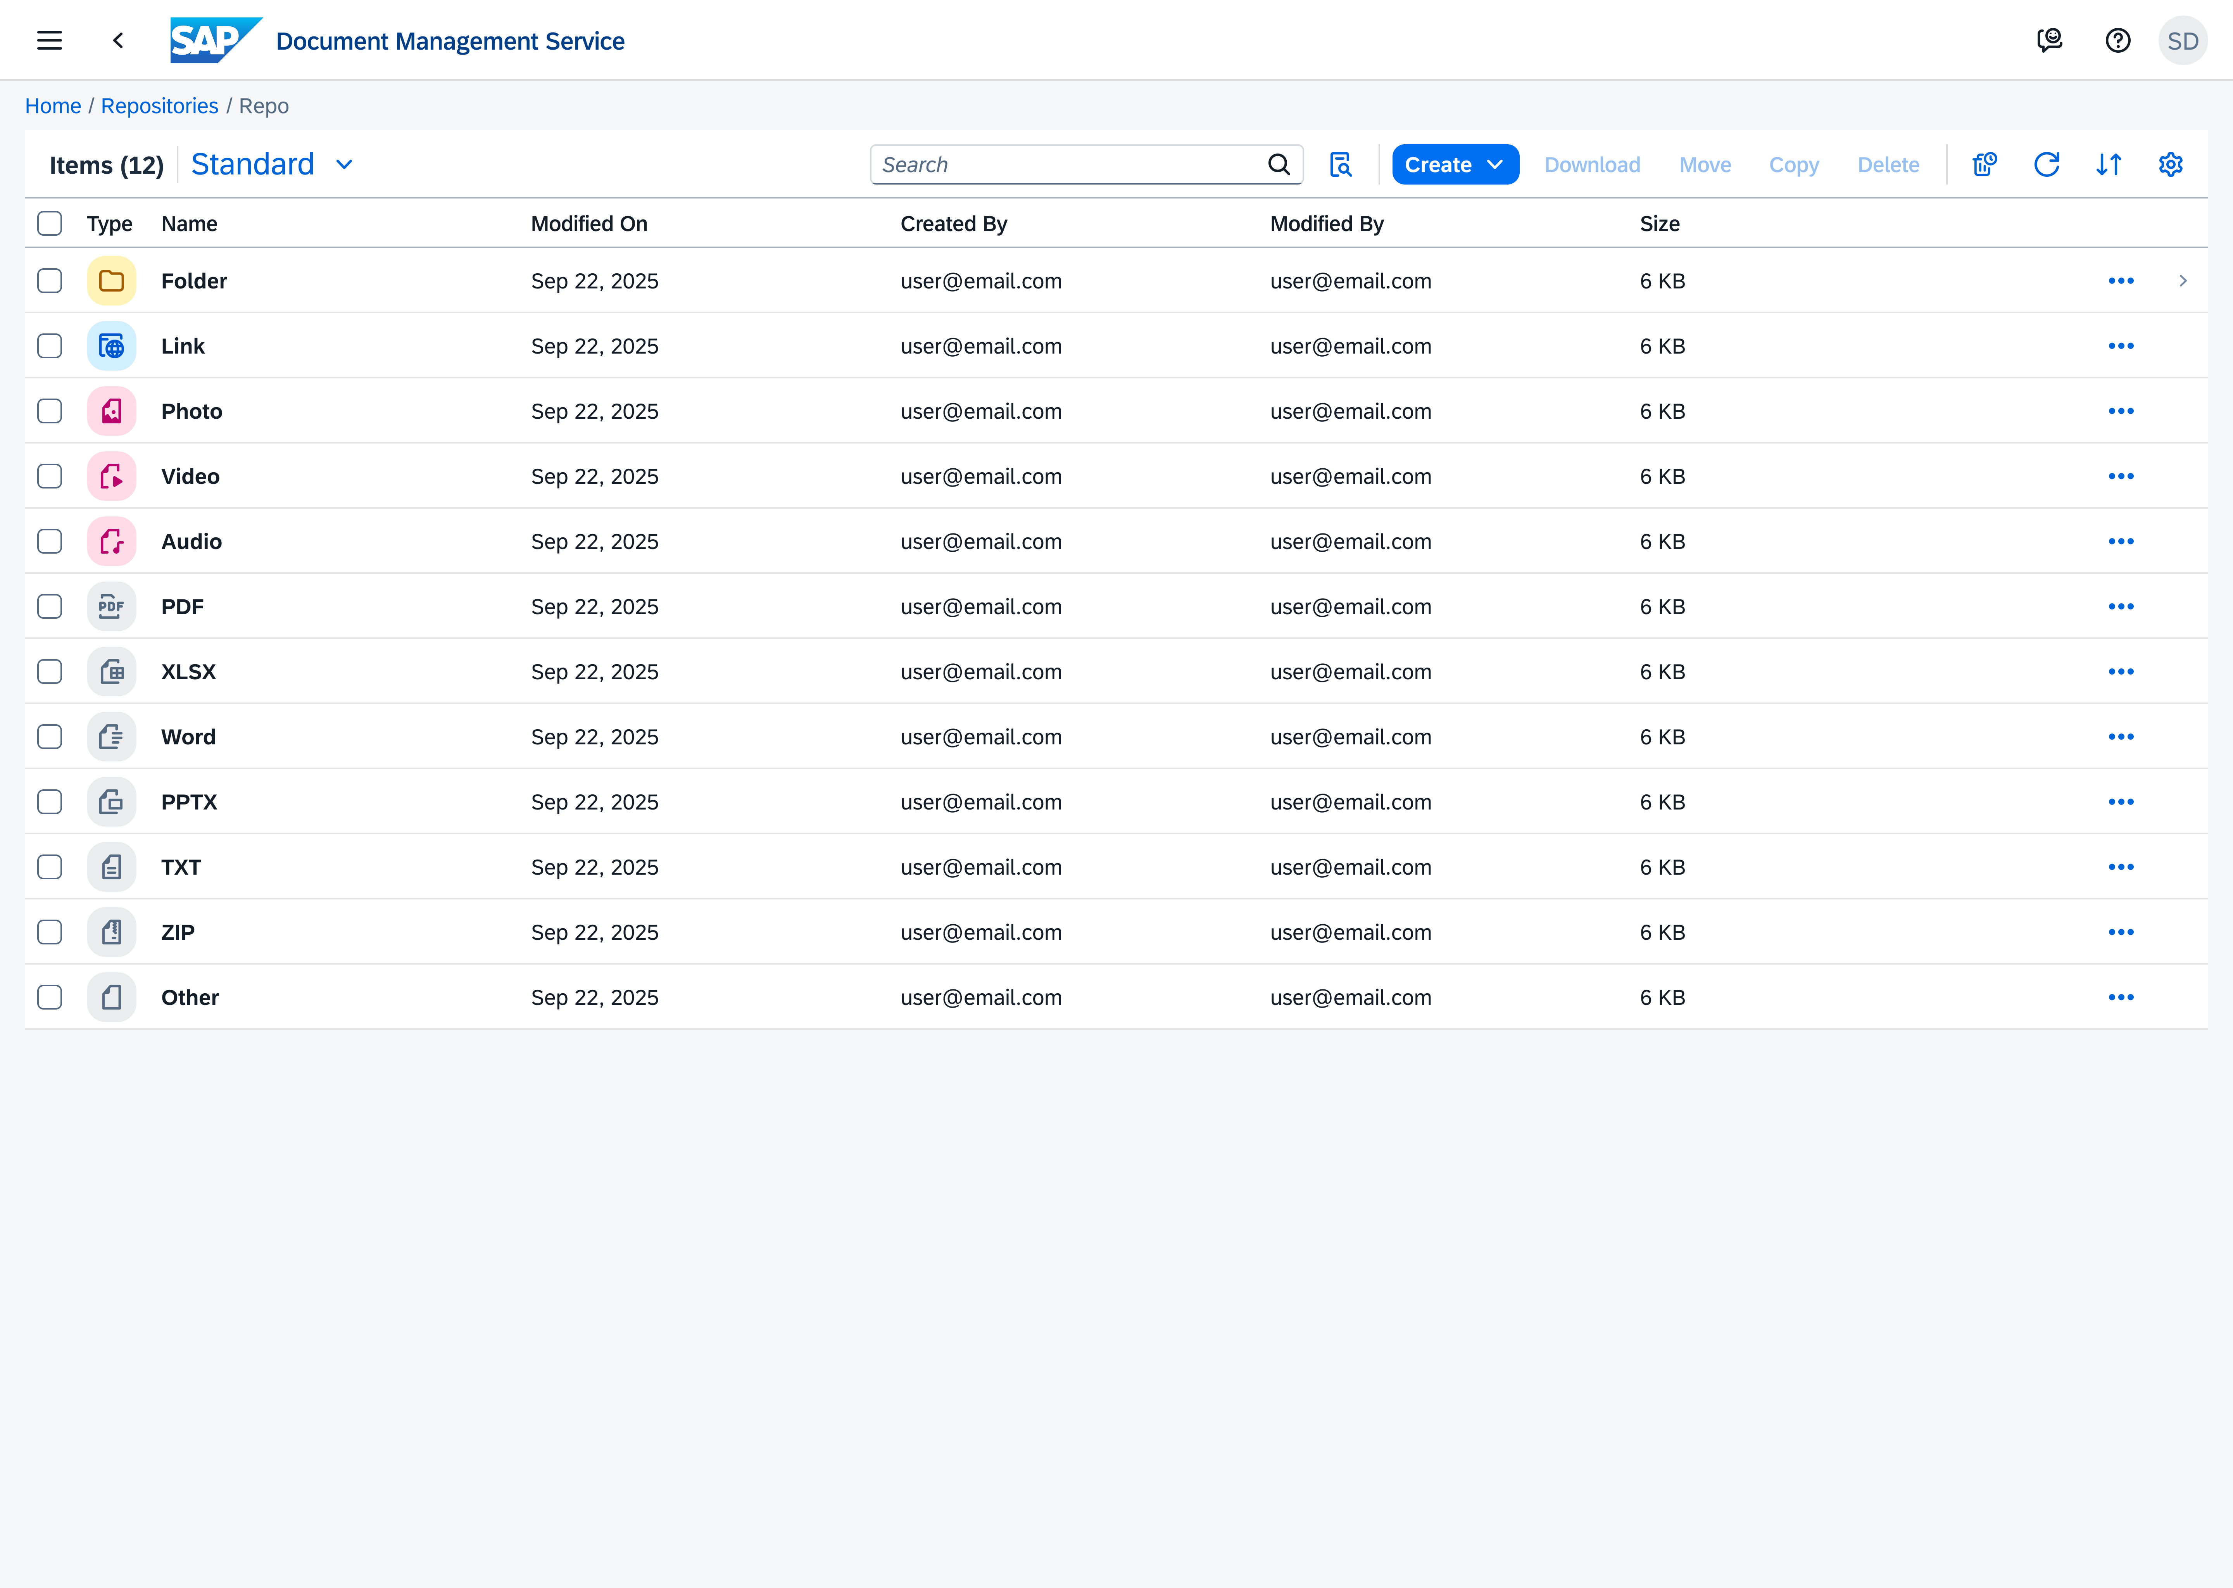Click the Download button

click(1592, 164)
